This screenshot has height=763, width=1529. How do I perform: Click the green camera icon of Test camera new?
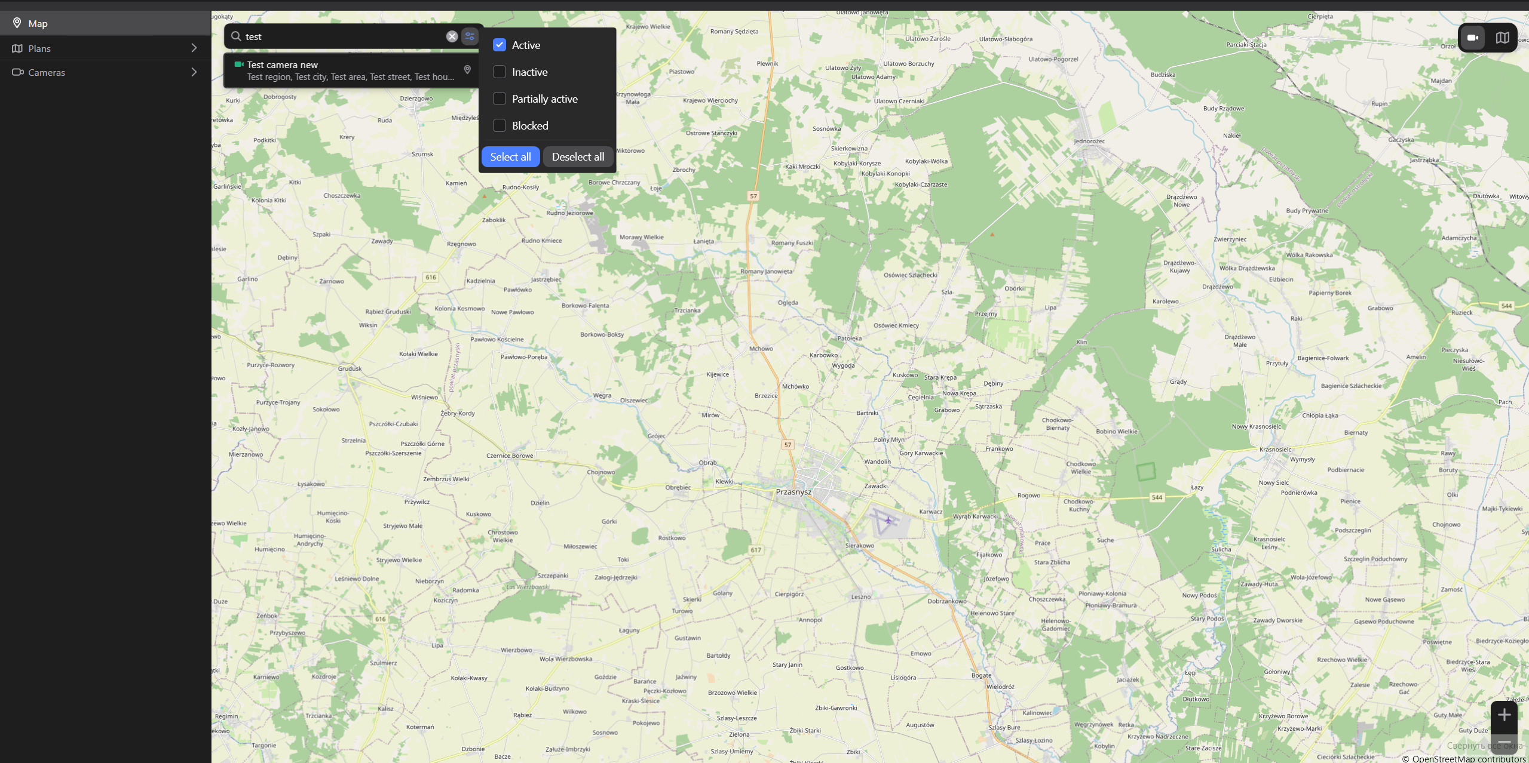pyautogui.click(x=239, y=64)
